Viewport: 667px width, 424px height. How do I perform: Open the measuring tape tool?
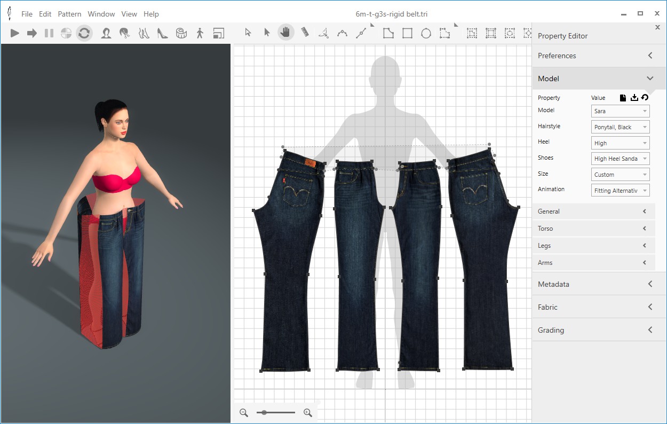tap(181, 33)
